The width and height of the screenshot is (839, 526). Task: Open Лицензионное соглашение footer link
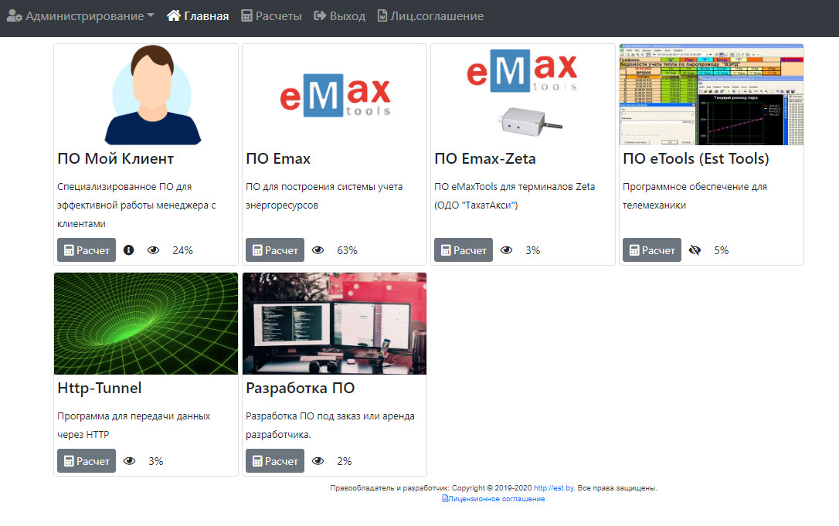tap(494, 499)
